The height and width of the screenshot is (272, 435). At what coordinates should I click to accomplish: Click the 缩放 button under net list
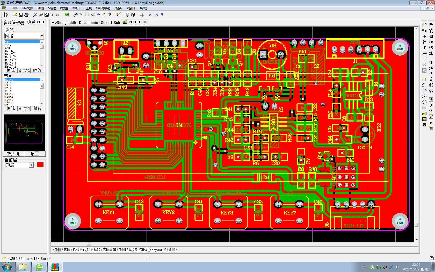37,70
